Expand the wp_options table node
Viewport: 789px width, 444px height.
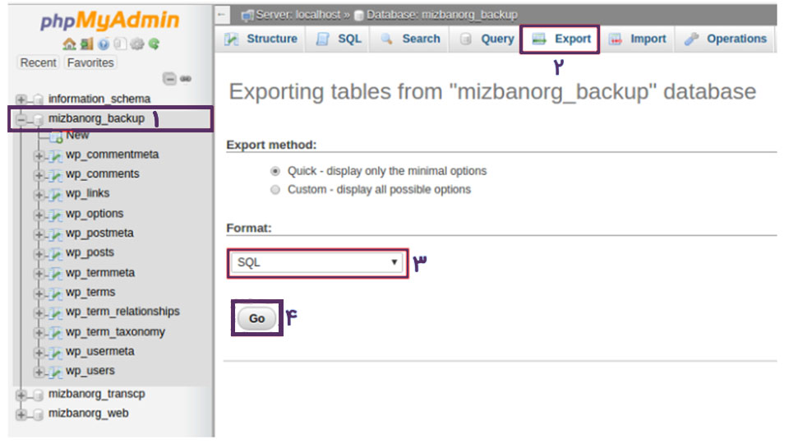[39, 215]
